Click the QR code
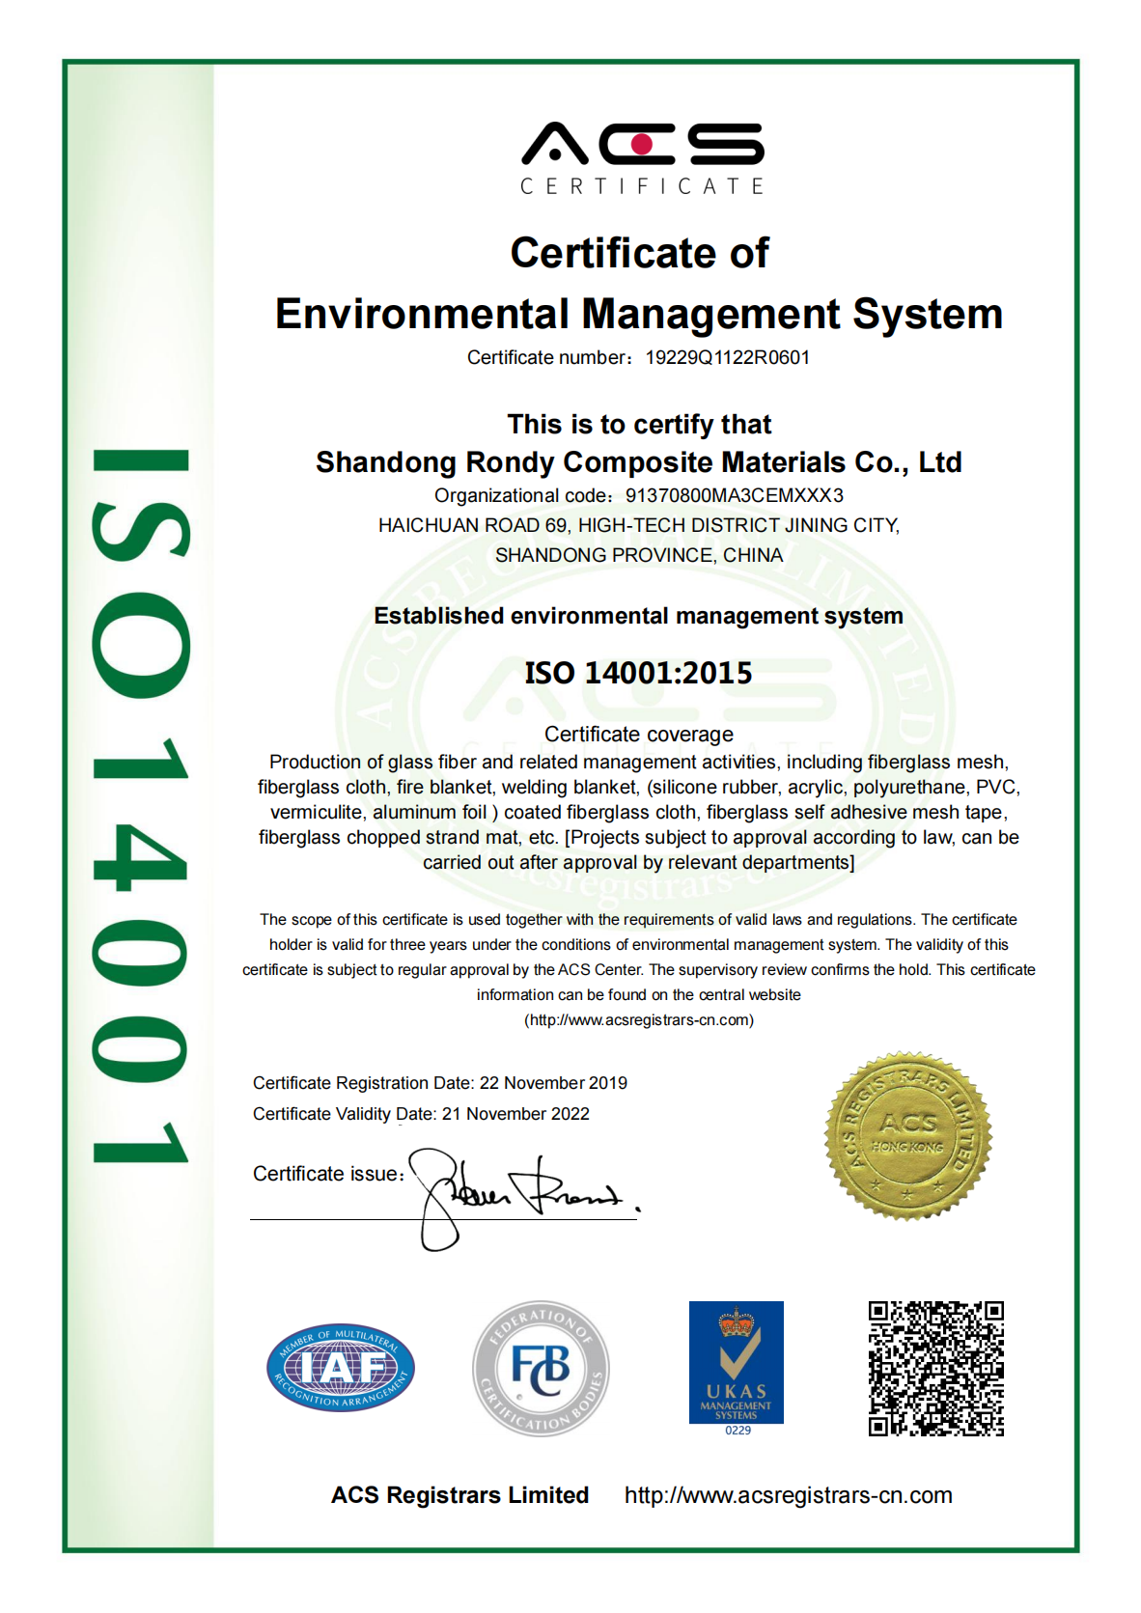This screenshot has width=1141, height=1613. pos(936,1369)
